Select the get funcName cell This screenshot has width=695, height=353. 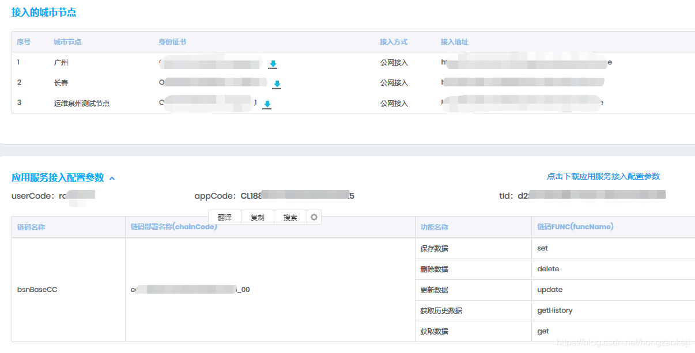point(543,331)
